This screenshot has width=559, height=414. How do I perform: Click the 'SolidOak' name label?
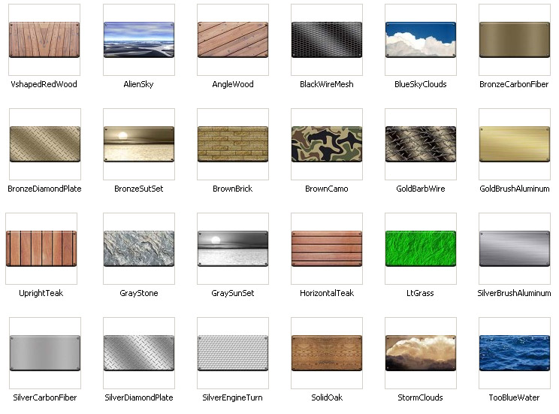pyautogui.click(x=327, y=397)
